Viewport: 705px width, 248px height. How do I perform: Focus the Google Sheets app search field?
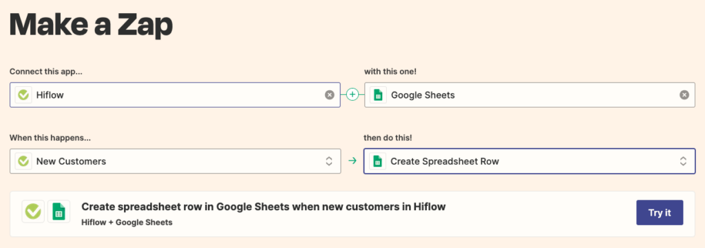tap(529, 95)
